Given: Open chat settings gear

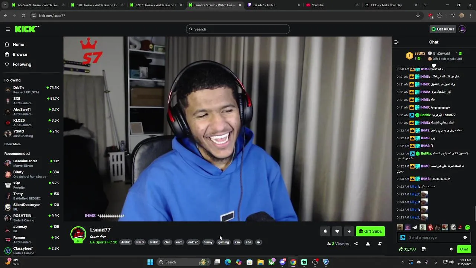Looking at the screenshot, I should 451,249.
